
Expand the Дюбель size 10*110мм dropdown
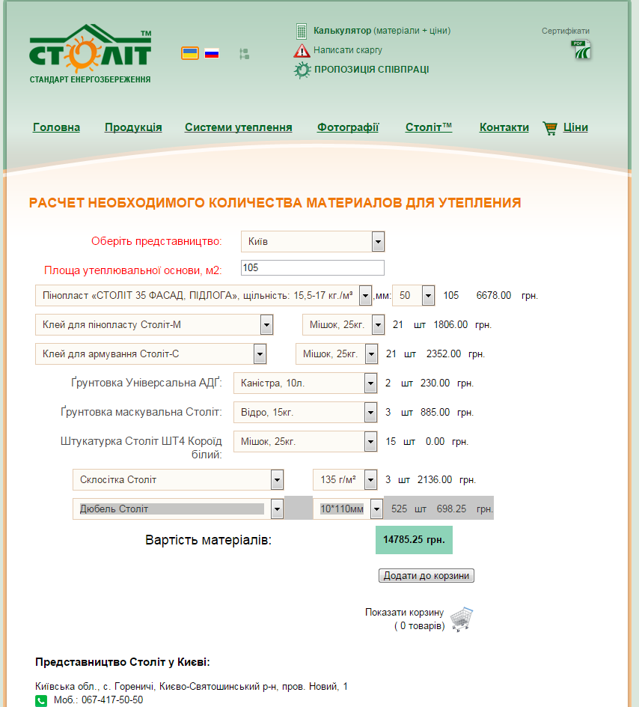[x=348, y=509]
